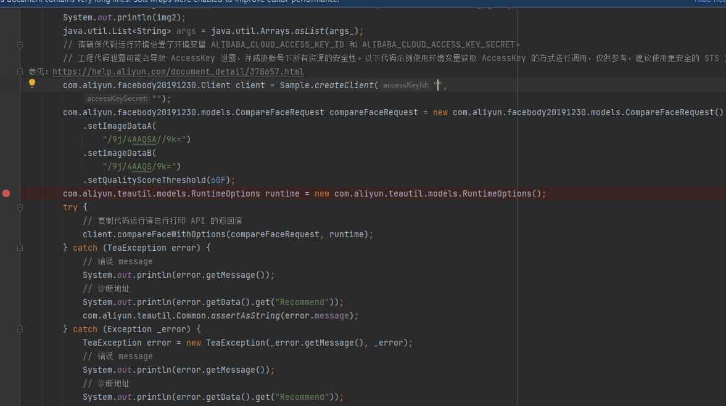This screenshot has width=726, height=406.
Task: Click the asList(args_) call
Action: (326, 31)
